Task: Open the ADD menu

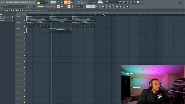Action: pyautogui.click(x=12, y=2)
